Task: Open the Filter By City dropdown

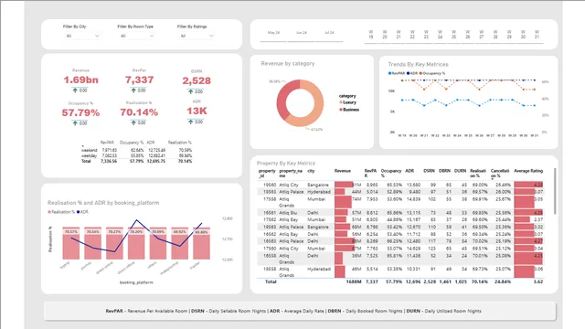Action: coord(82,36)
